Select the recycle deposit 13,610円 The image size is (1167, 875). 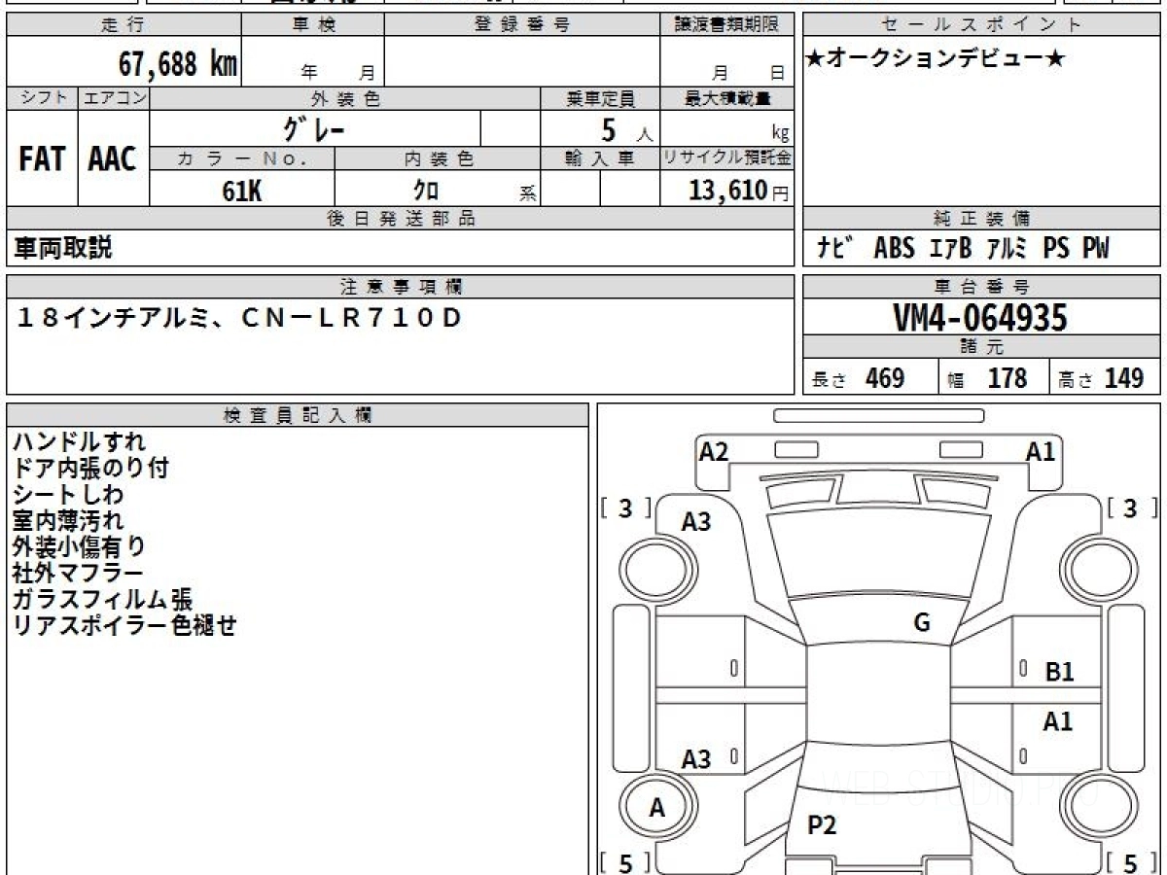[x=739, y=191]
